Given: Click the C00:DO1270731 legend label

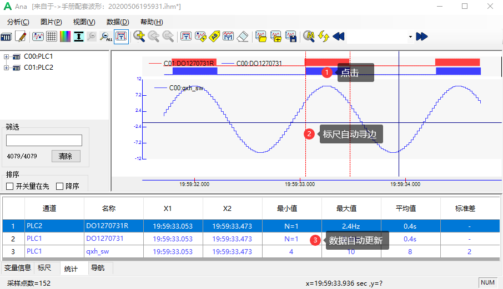Looking at the screenshot, I should click(259, 63).
